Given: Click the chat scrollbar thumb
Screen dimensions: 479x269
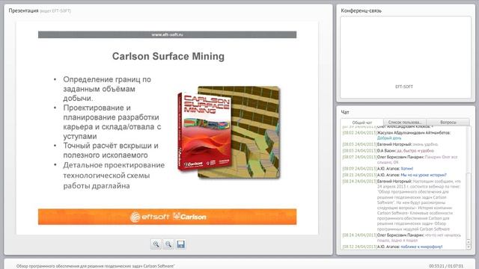Looking at the screenshot, I should click(x=469, y=206).
